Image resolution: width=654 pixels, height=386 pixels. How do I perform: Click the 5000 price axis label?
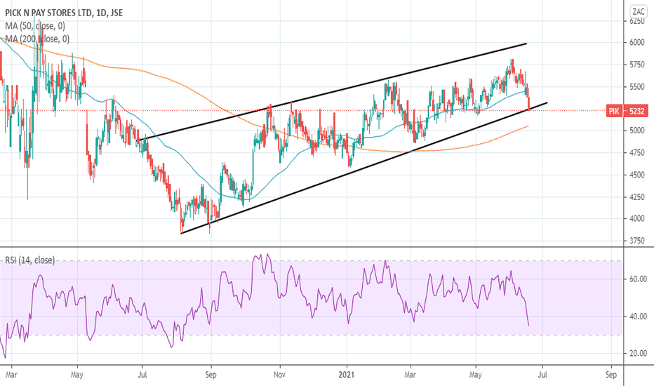click(636, 131)
